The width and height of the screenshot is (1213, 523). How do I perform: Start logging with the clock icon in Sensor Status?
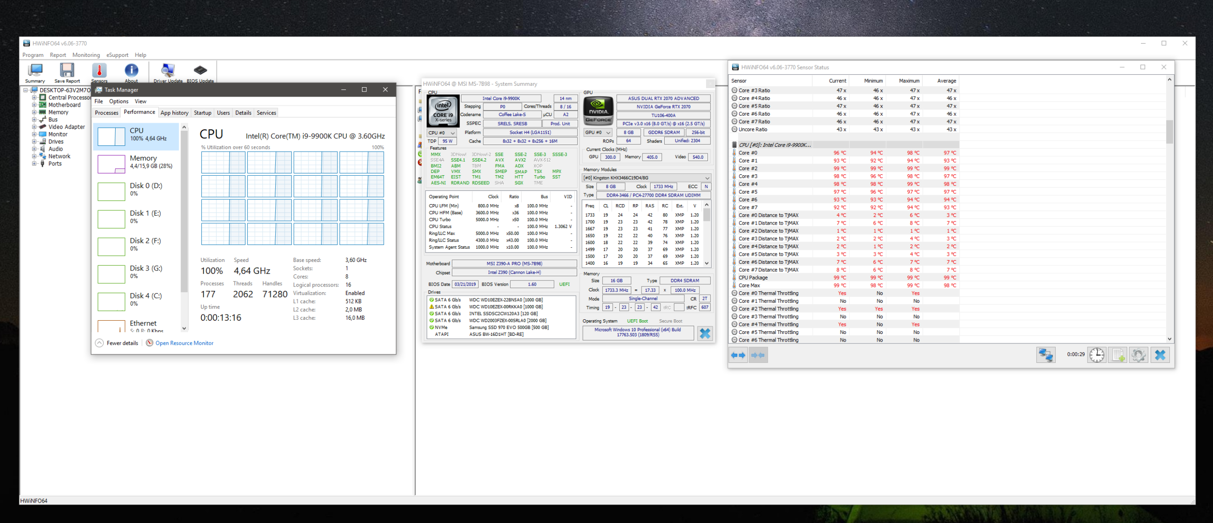[1096, 354]
